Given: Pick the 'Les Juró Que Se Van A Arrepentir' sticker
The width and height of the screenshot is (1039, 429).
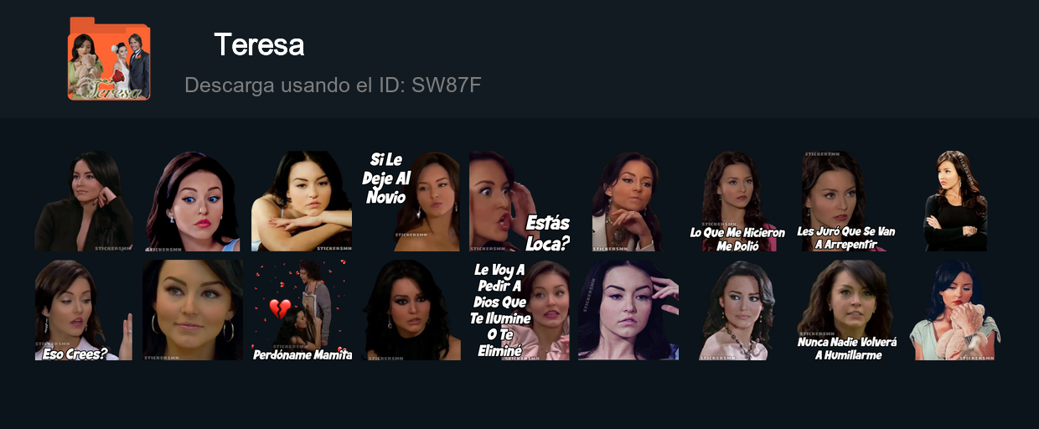Looking at the screenshot, I should (x=846, y=201).
